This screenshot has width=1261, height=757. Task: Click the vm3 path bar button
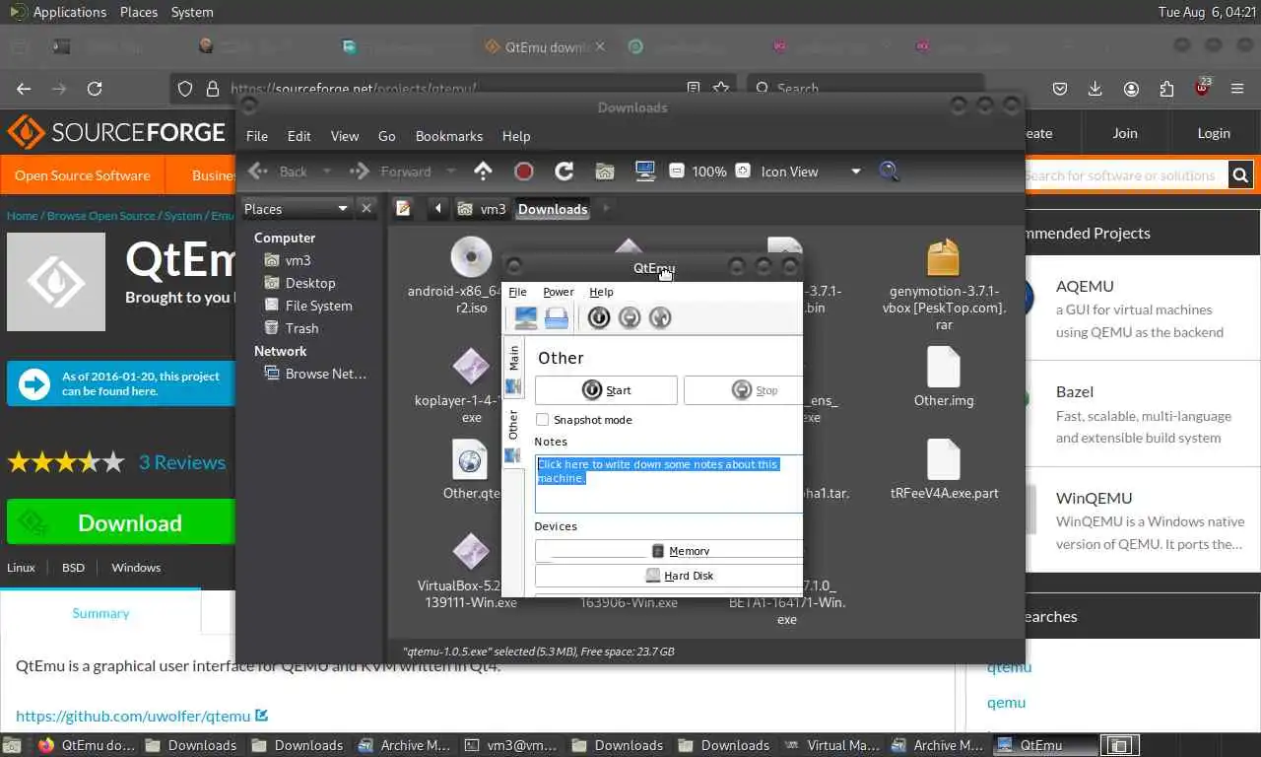[x=482, y=209]
